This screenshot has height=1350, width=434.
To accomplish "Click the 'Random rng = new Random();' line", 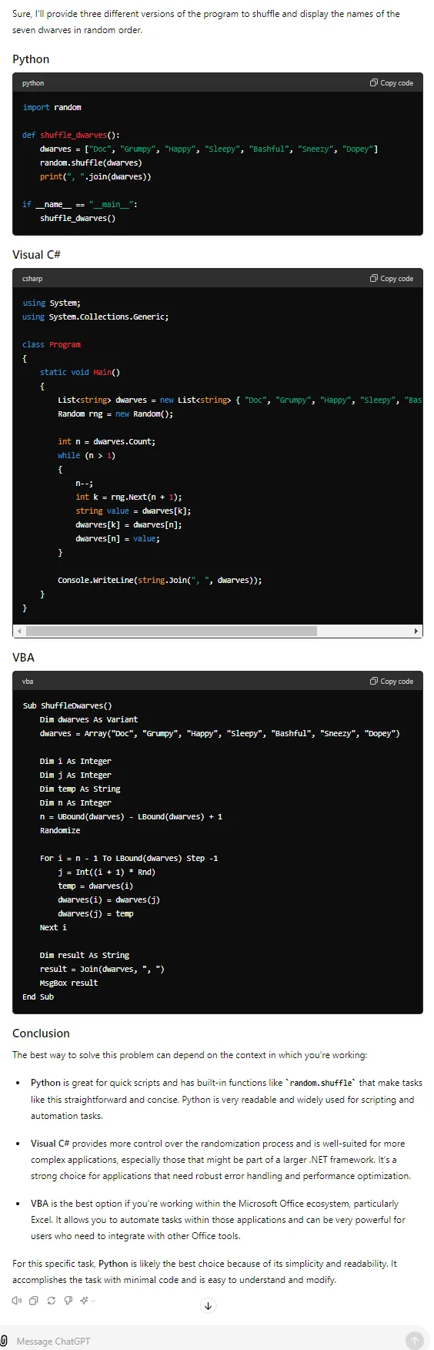I will pyautogui.click(x=115, y=414).
